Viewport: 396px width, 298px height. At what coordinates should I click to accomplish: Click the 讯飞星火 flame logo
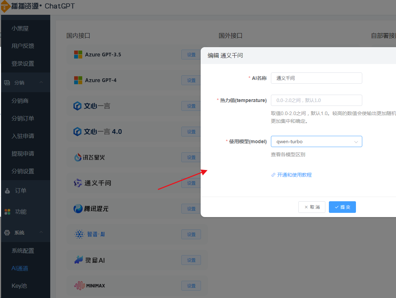78,157
